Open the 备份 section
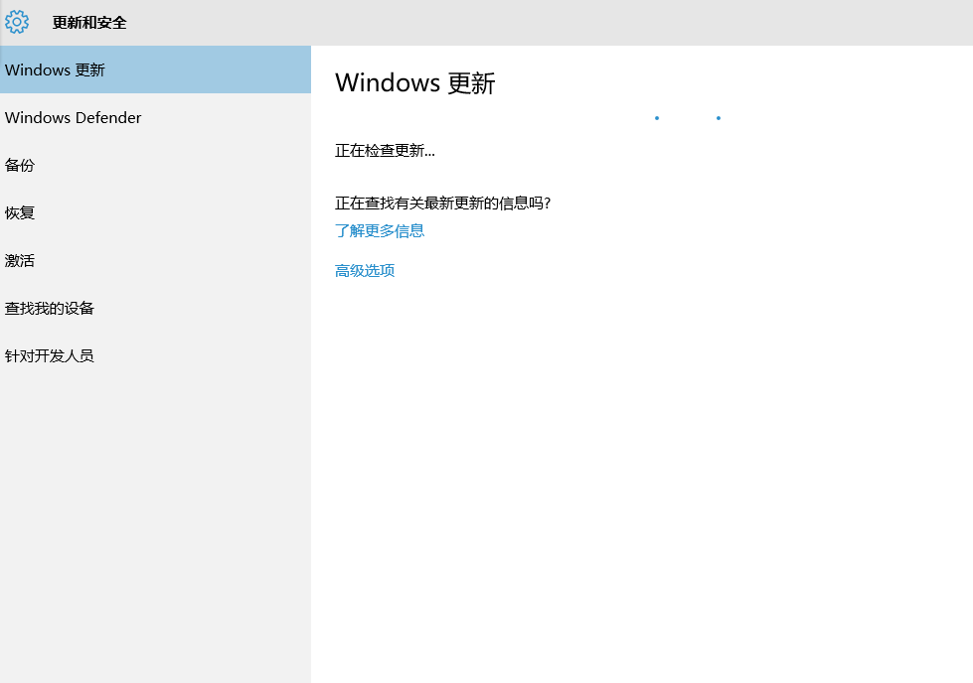 [155, 165]
